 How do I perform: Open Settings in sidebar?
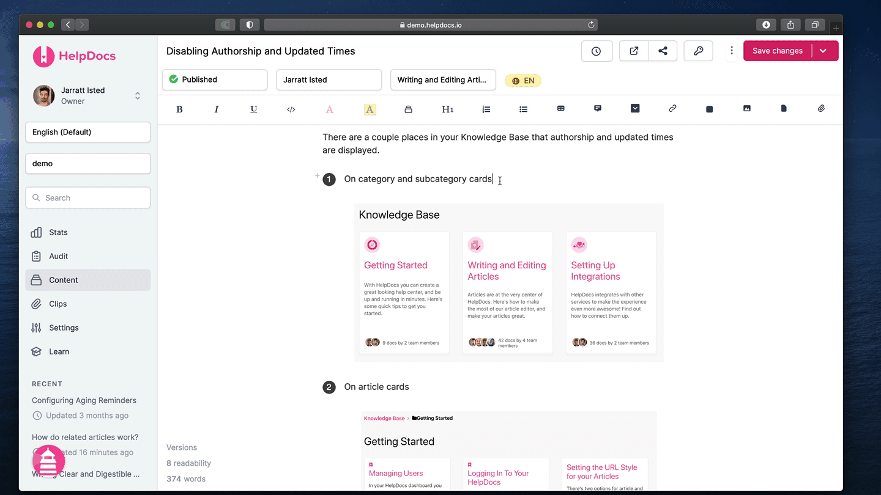[88, 328]
